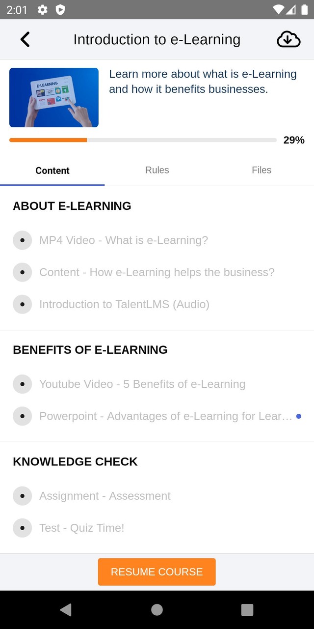
Task: Switch to the Files tab
Action: click(x=262, y=170)
